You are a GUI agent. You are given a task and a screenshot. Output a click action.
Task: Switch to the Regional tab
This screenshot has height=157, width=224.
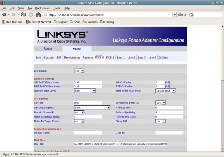(x=88, y=58)
